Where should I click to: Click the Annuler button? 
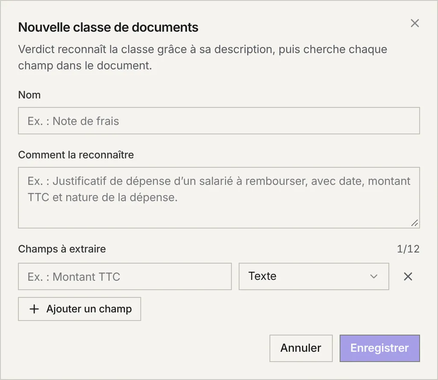click(301, 348)
